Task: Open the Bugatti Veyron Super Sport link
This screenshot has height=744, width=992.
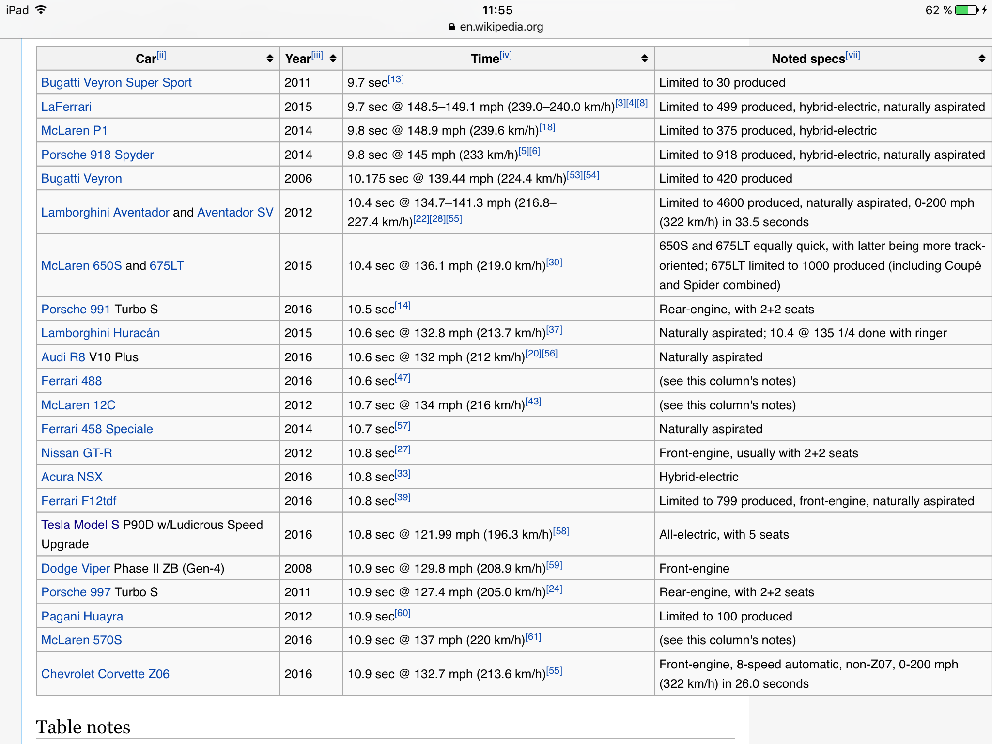Action: click(x=116, y=83)
